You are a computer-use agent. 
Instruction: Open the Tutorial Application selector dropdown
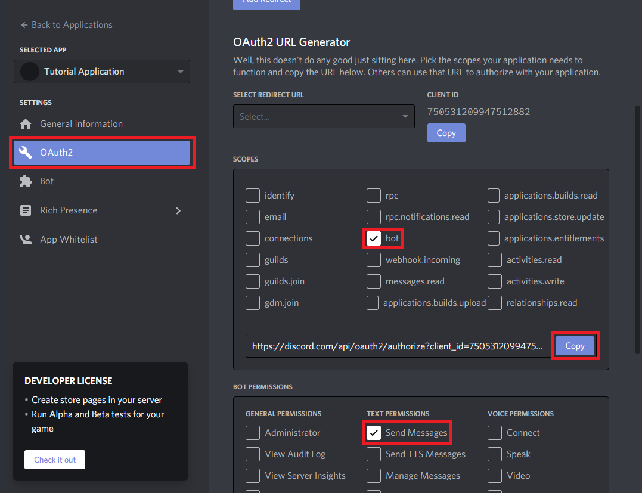click(x=102, y=72)
